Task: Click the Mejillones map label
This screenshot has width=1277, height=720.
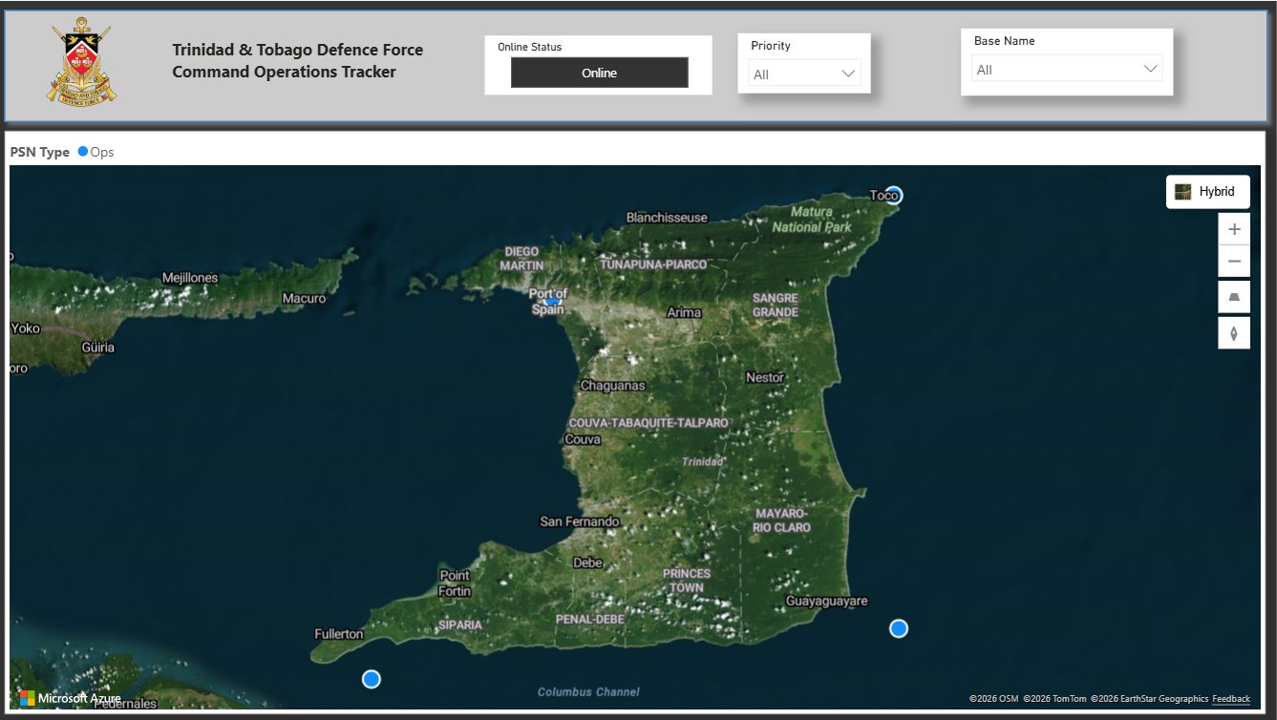Action: click(x=190, y=278)
